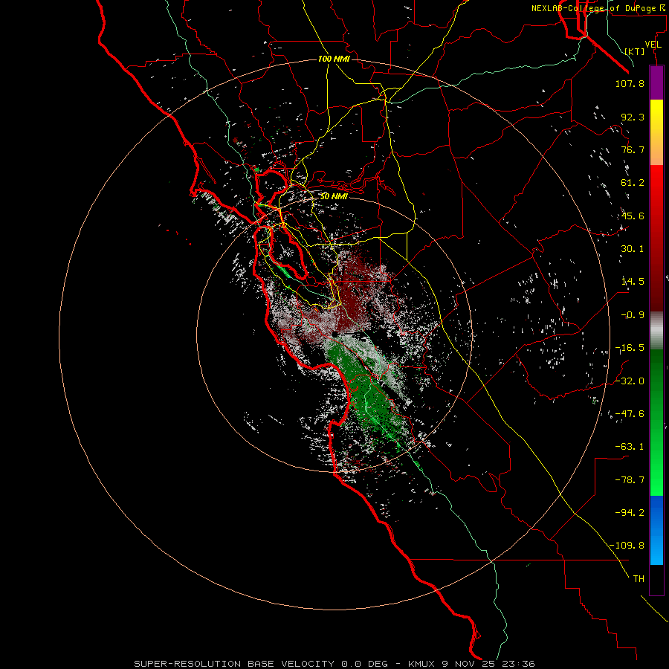669x669 pixels.
Task: Click the Super-Resolution Base Velocity caption
Action: coord(334,664)
